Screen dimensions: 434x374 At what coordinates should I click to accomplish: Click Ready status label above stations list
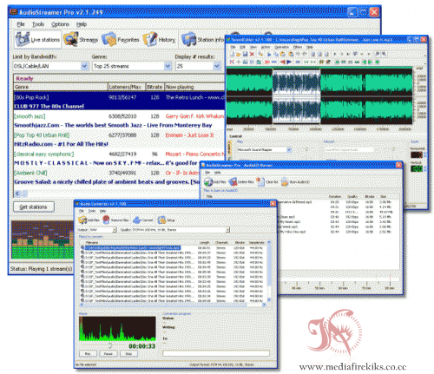(24, 78)
